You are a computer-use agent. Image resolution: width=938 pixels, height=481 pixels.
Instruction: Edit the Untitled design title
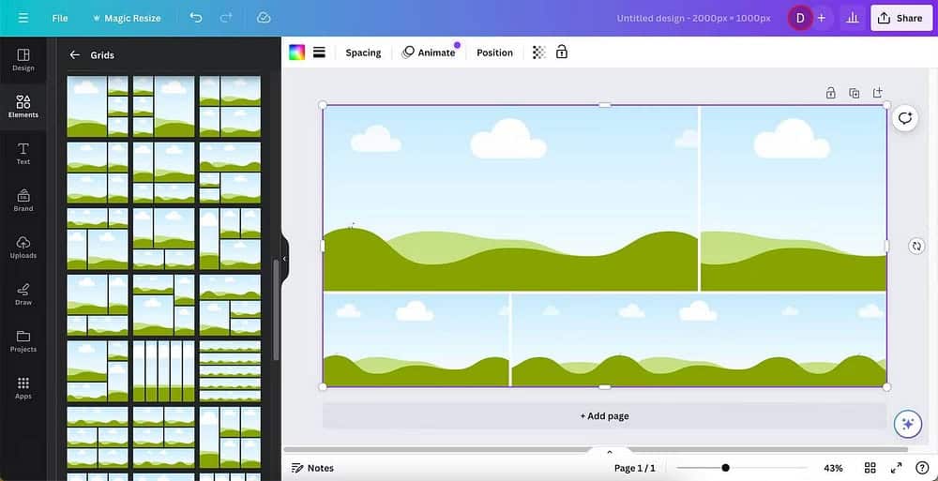(x=693, y=18)
